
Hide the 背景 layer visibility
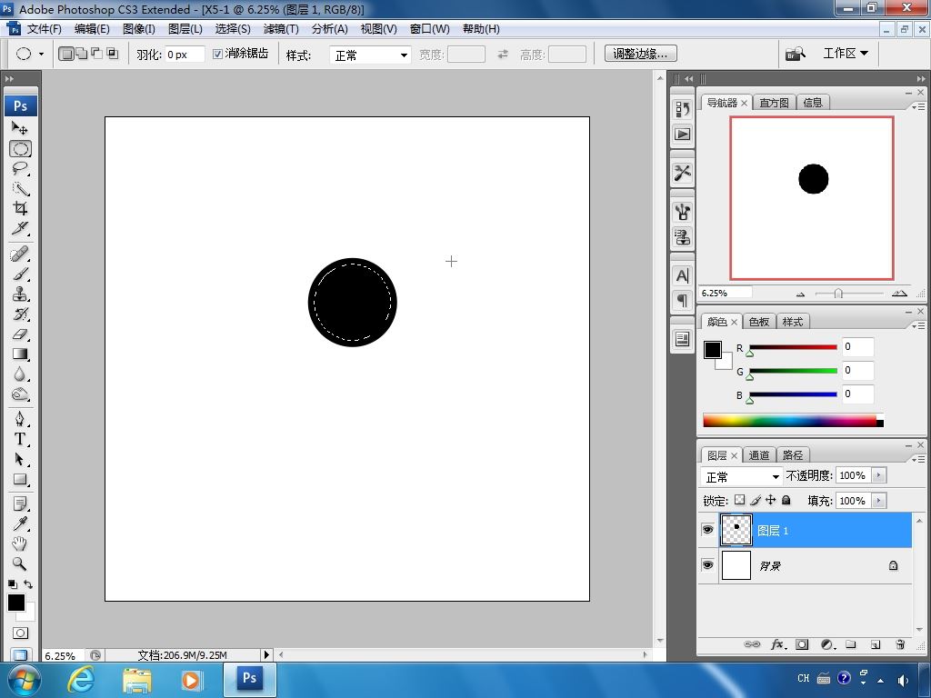pos(708,565)
